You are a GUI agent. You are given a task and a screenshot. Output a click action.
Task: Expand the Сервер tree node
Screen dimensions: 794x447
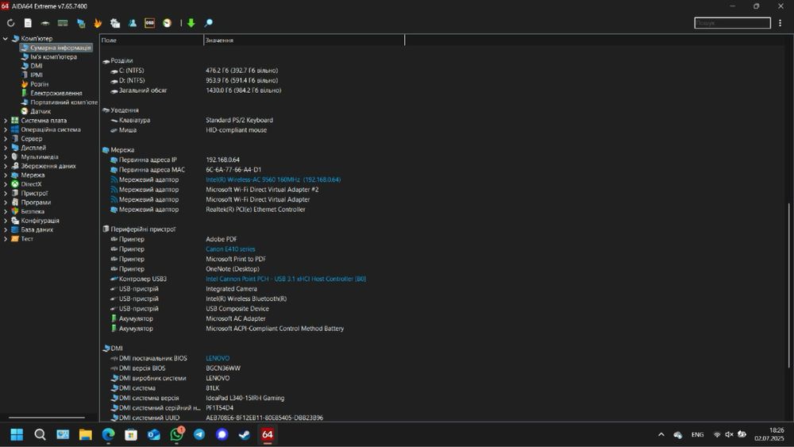pyautogui.click(x=6, y=139)
